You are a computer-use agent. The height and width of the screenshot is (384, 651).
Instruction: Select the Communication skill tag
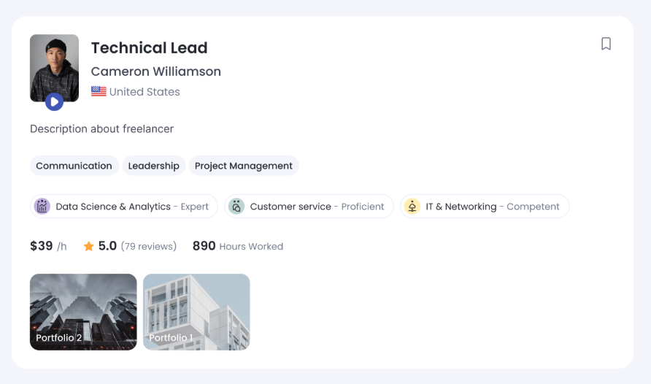[x=74, y=166]
